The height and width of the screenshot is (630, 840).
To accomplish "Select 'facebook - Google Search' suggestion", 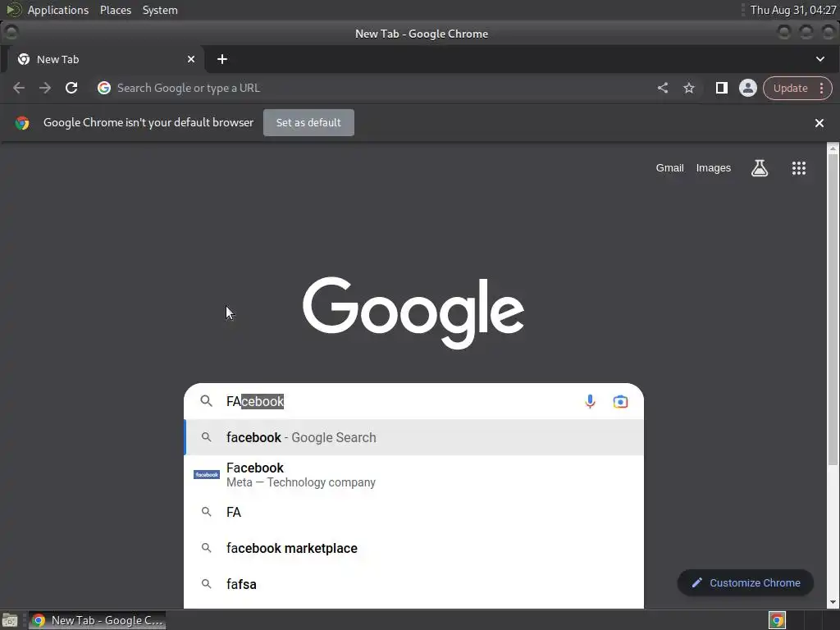I will (x=414, y=438).
